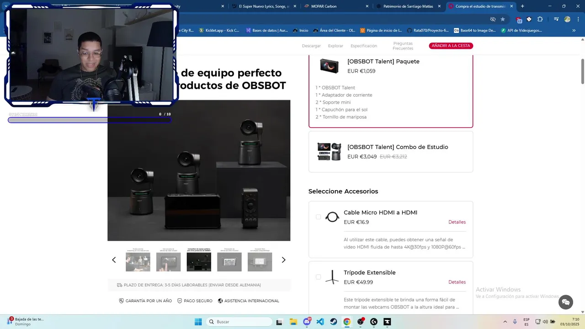Open the Descargar page section
585x329 pixels.
click(311, 46)
